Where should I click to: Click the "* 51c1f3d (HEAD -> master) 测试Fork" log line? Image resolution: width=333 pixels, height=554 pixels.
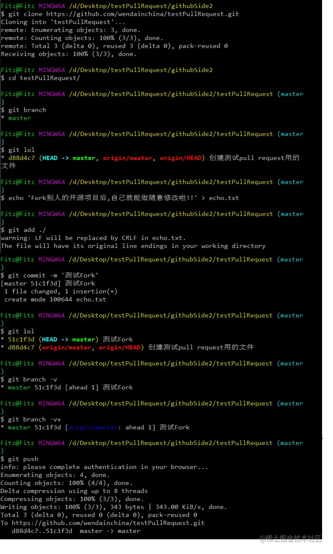click(x=67, y=339)
